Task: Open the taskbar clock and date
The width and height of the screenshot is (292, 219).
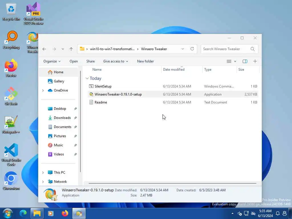Action: [265, 213]
